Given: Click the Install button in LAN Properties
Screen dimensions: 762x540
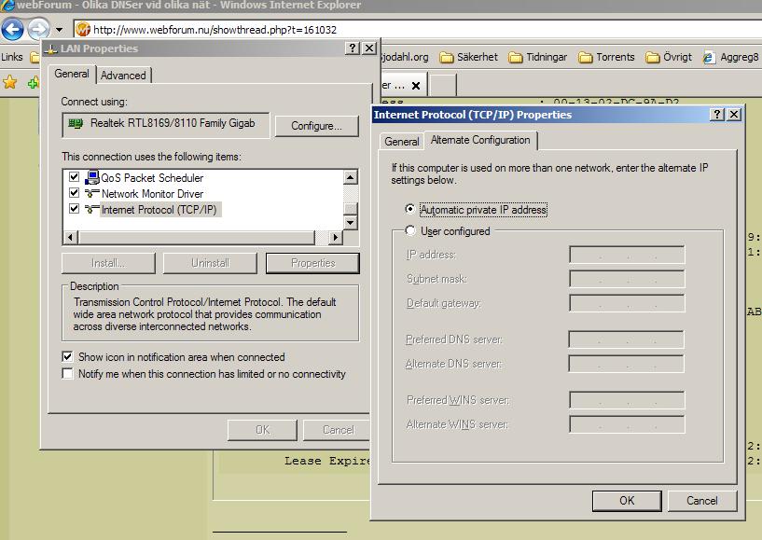Looking at the screenshot, I should coord(108,263).
